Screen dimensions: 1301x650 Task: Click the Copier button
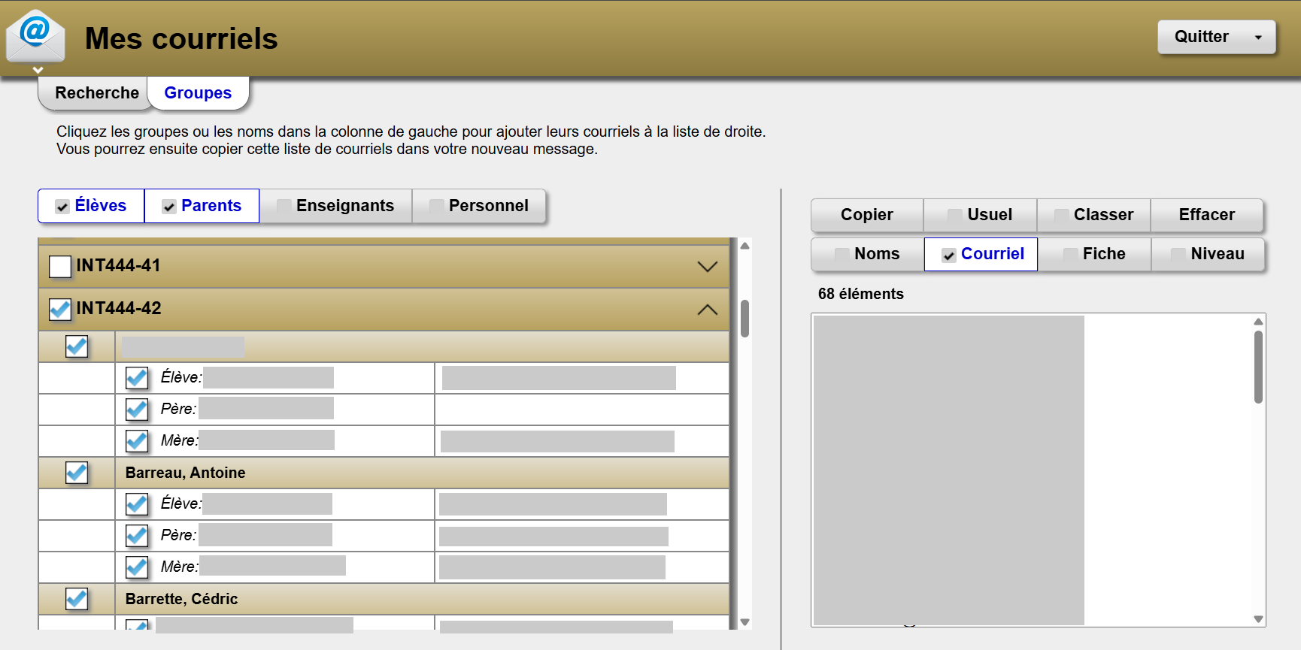pos(866,215)
